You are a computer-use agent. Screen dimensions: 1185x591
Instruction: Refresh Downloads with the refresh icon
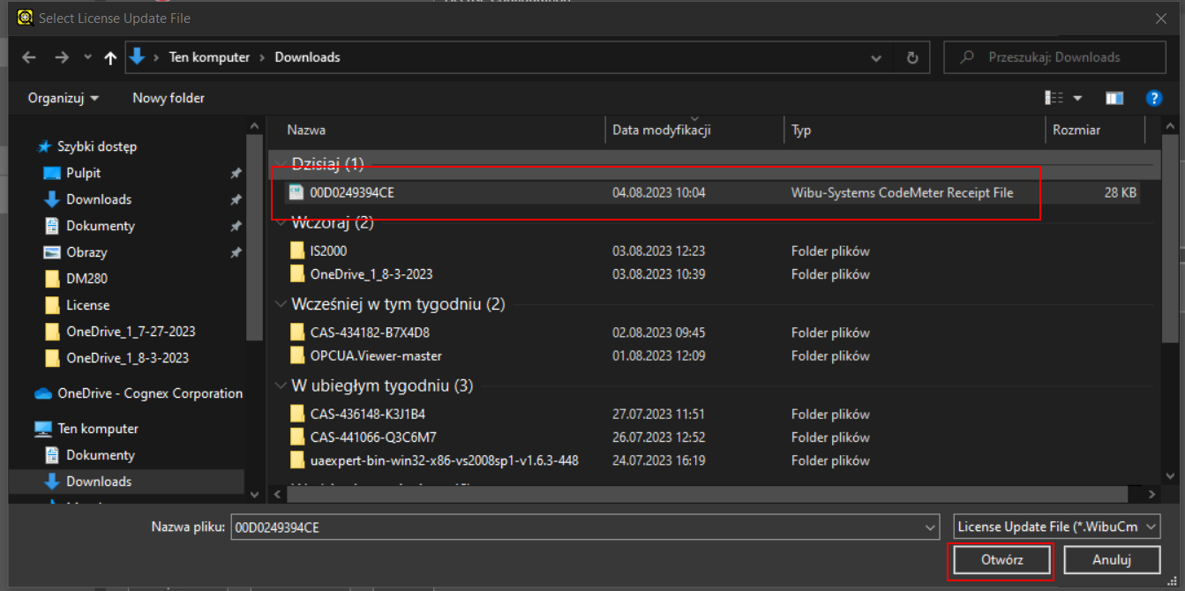pyautogui.click(x=913, y=56)
